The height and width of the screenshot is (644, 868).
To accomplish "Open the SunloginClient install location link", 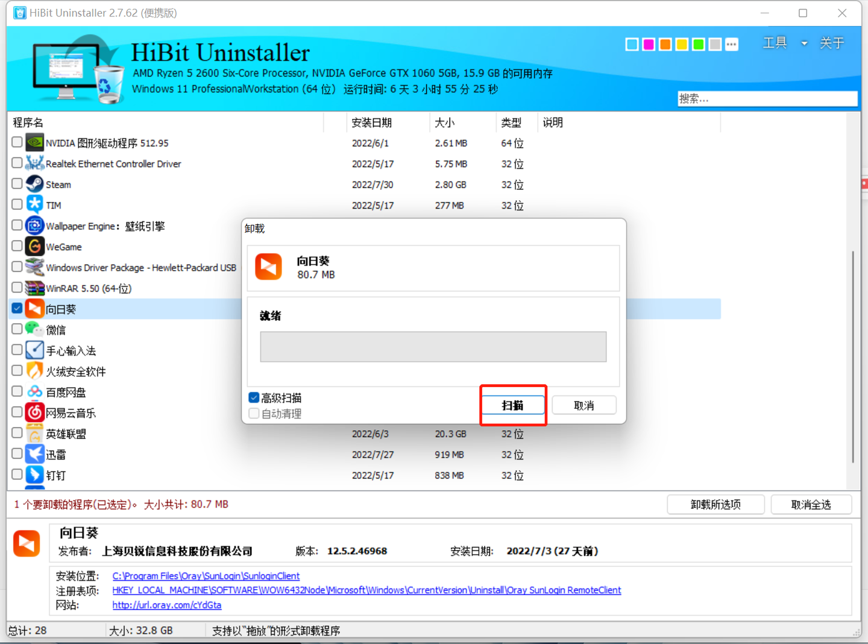I will click(206, 576).
